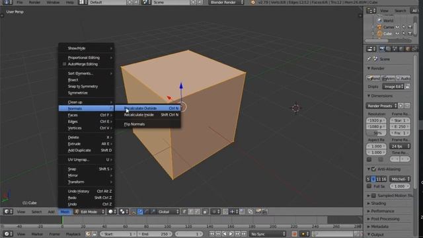Open the Object properties tab
The height and width of the screenshot is (238, 423).
point(408,49)
